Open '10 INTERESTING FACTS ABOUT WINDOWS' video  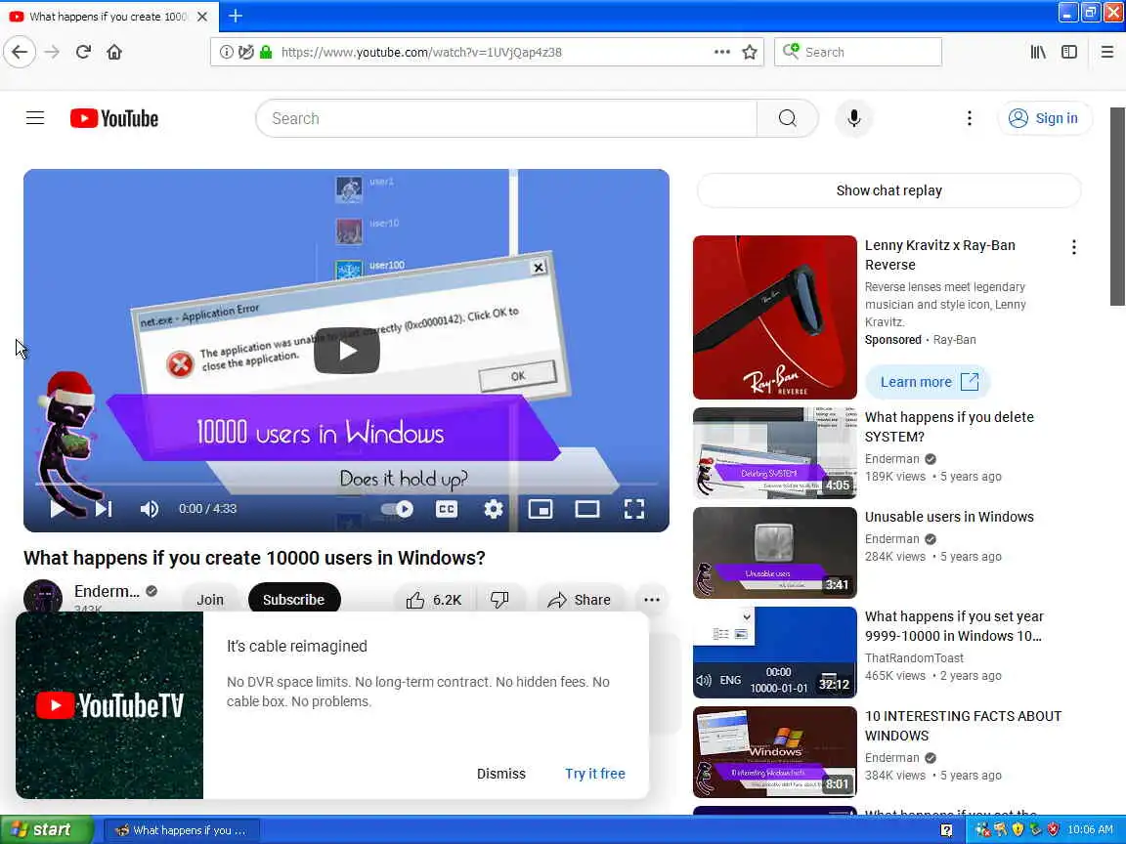[775, 752]
